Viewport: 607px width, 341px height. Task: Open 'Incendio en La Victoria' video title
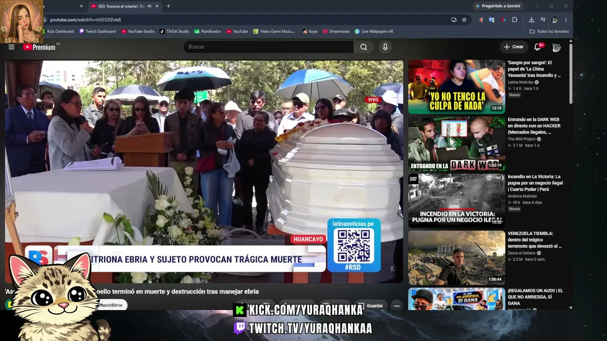click(x=535, y=183)
